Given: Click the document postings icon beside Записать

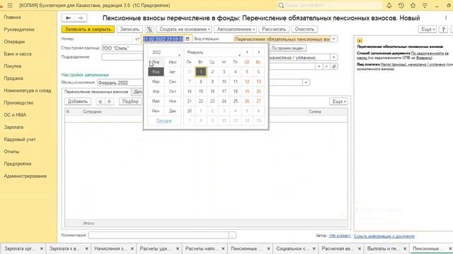Looking at the screenshot, I should click(x=149, y=29).
